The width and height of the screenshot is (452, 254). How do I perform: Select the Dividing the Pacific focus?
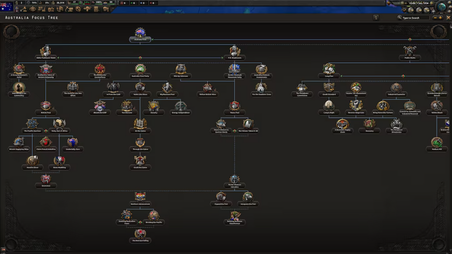pos(154,218)
